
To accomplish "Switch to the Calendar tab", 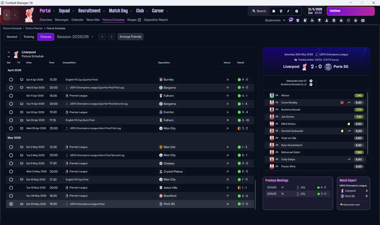I will pos(77,20).
